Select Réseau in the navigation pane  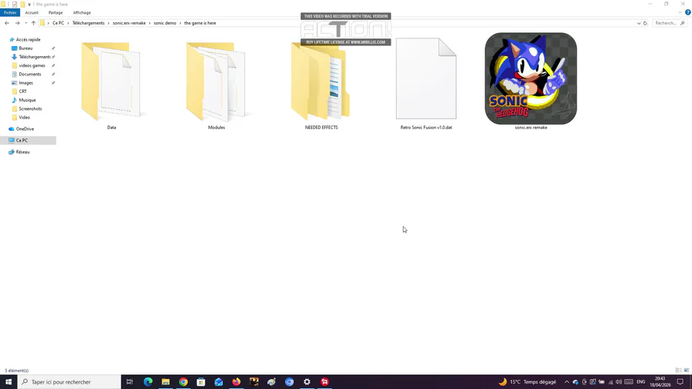coord(22,151)
